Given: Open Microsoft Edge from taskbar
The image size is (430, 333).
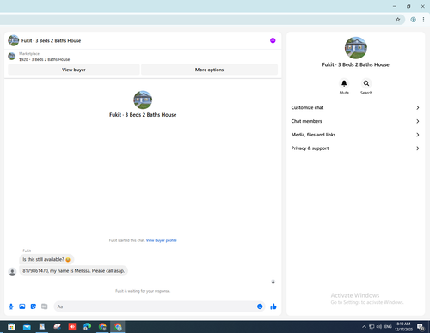Looking at the screenshot, I should [x=87, y=327].
